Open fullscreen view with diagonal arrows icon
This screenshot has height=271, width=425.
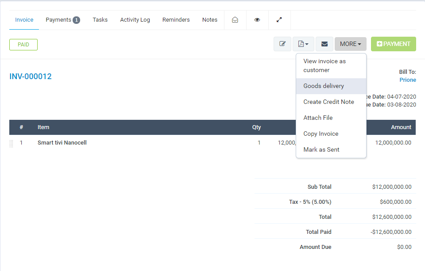click(x=279, y=20)
